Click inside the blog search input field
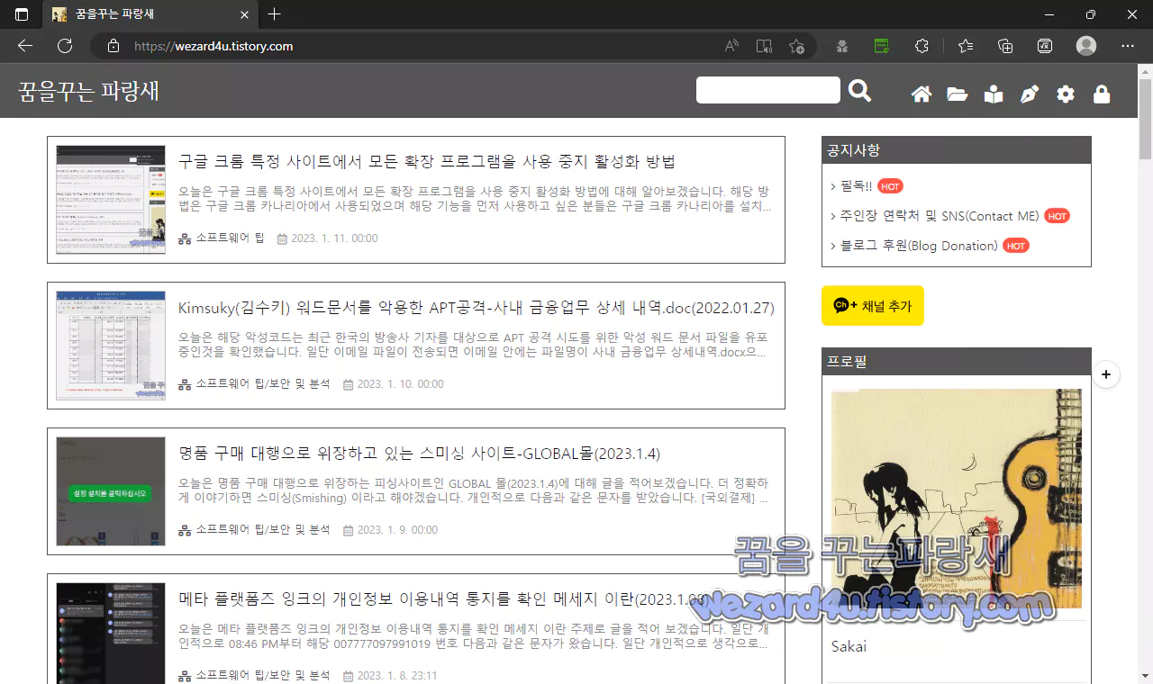This screenshot has width=1153, height=684. (767, 90)
